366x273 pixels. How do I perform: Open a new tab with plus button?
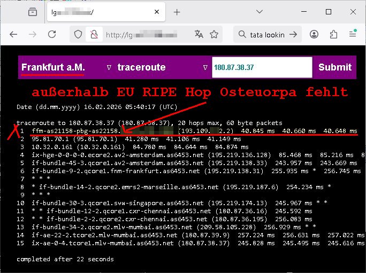tap(177, 12)
